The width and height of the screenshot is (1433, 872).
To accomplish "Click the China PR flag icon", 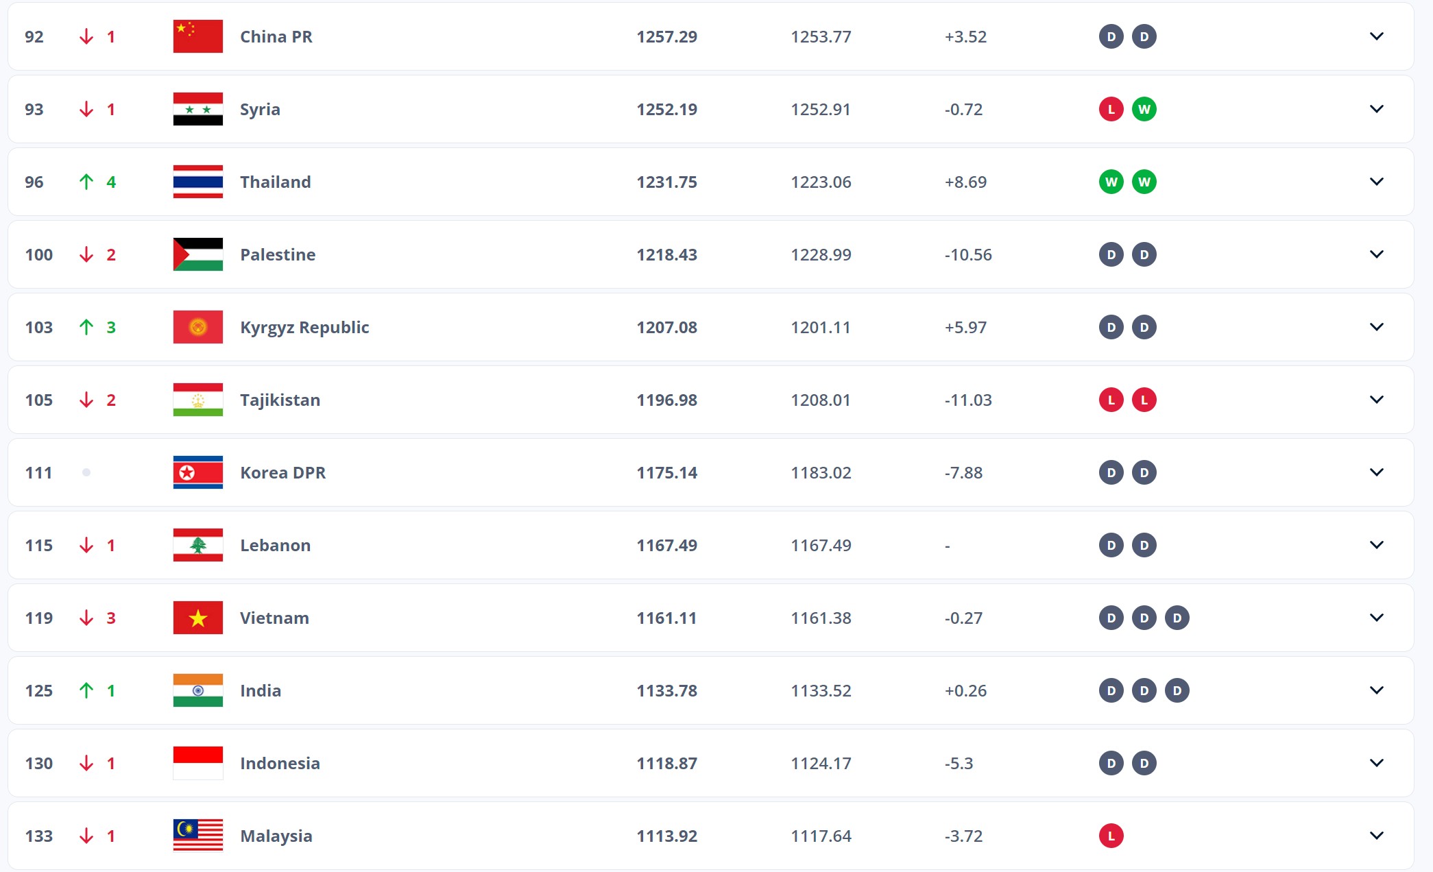I will (197, 36).
